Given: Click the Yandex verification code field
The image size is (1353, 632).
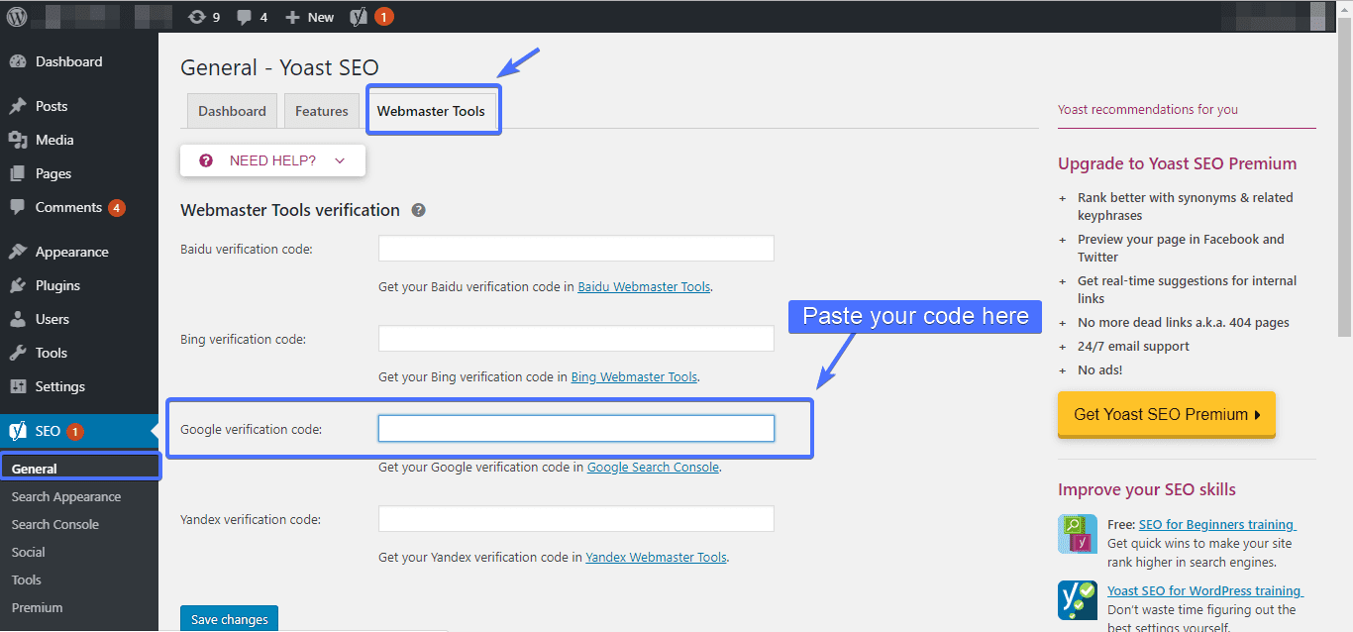Looking at the screenshot, I should [x=576, y=519].
